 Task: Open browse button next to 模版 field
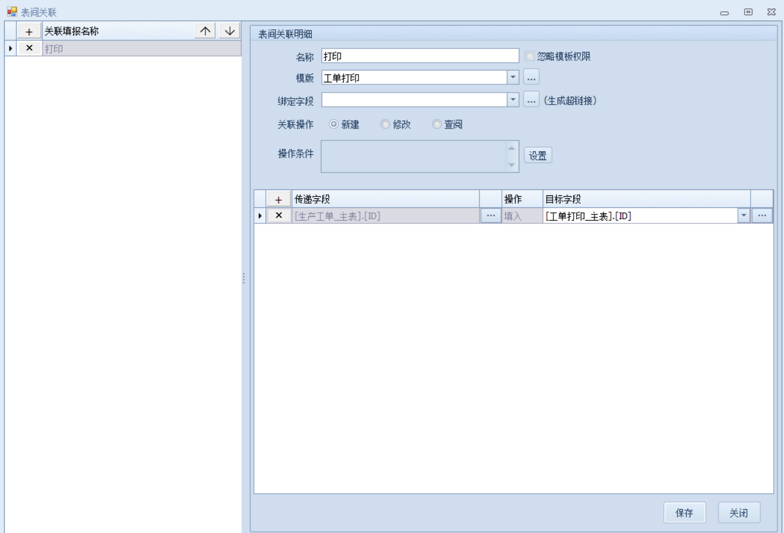click(531, 77)
